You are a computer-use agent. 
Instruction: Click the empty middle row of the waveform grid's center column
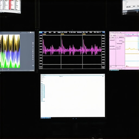(72, 60)
